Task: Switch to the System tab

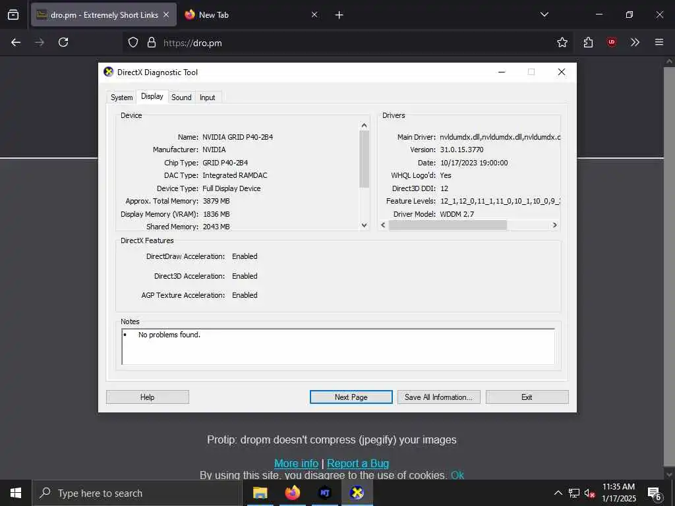Action: pos(121,98)
